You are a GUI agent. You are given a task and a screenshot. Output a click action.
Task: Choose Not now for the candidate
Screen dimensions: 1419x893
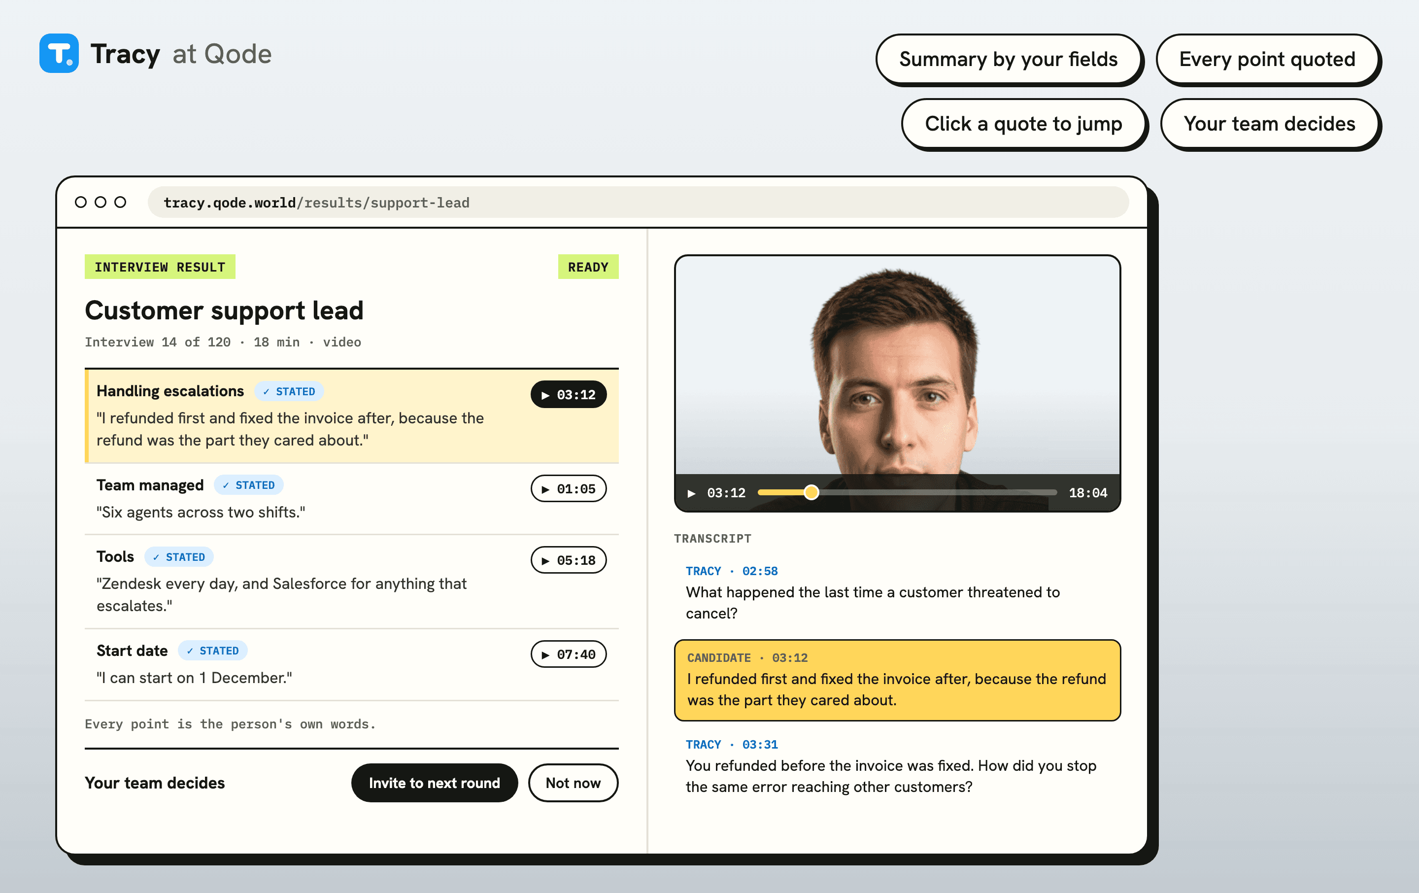(573, 783)
